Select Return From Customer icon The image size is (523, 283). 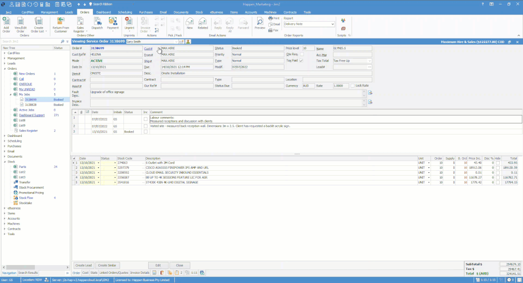[61, 21]
